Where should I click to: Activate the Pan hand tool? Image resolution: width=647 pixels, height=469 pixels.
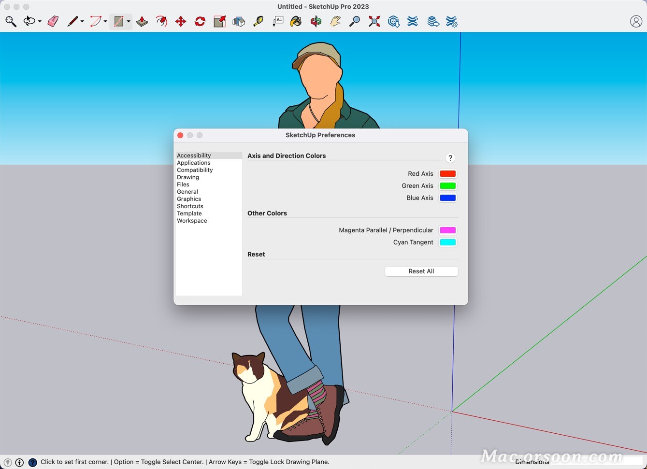(x=335, y=21)
